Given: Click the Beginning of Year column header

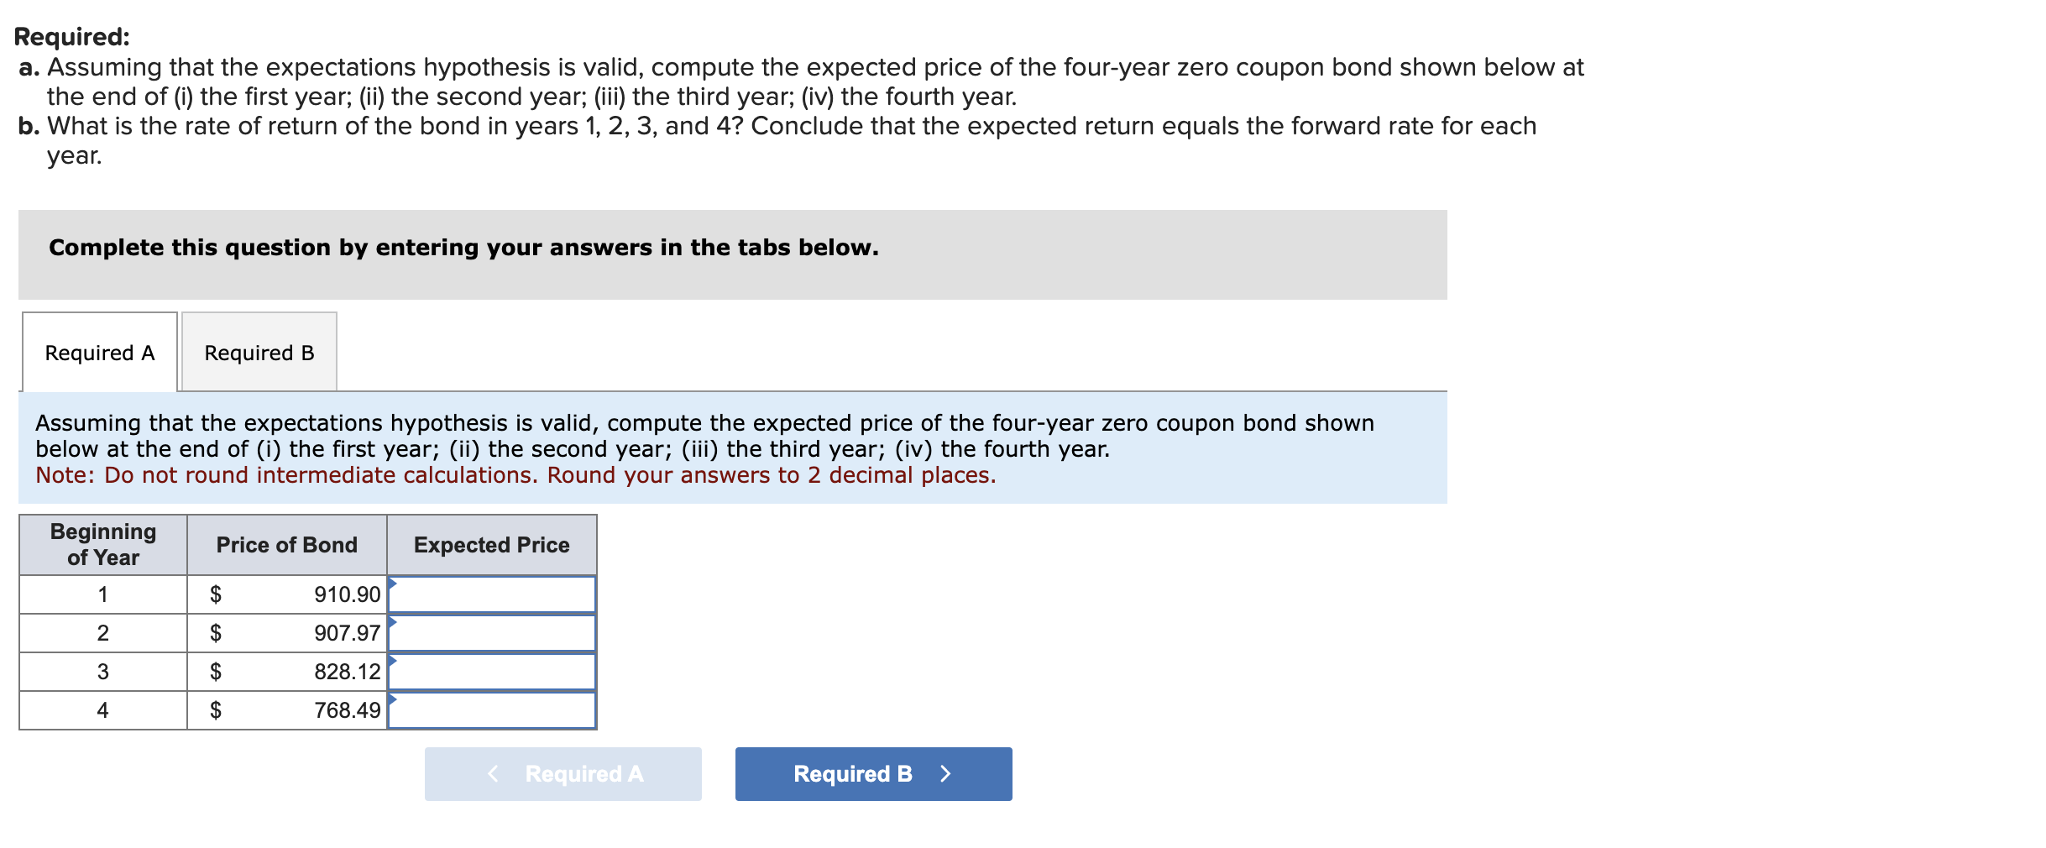Looking at the screenshot, I should [102, 544].
